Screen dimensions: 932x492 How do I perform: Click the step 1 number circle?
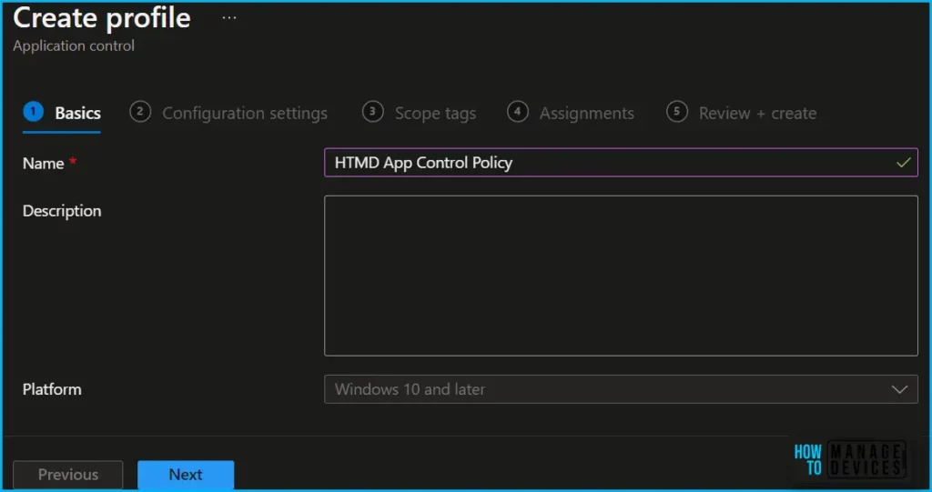pos(34,112)
